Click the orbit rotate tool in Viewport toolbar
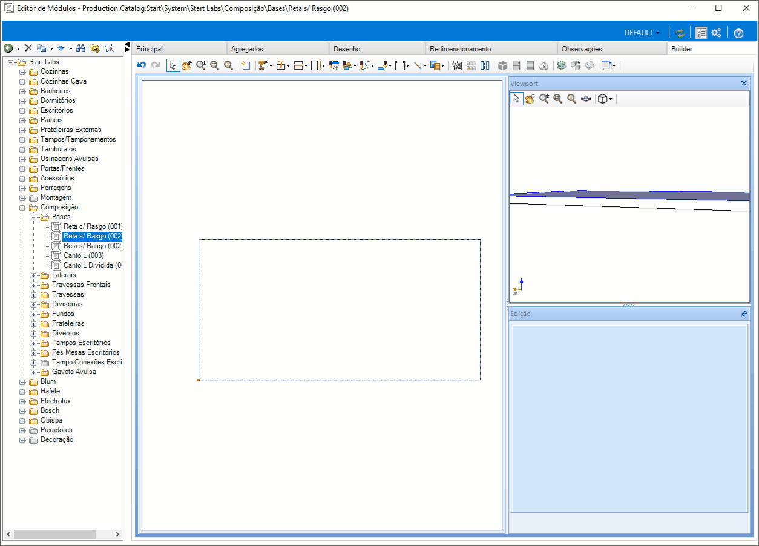759x546 pixels. coord(586,99)
